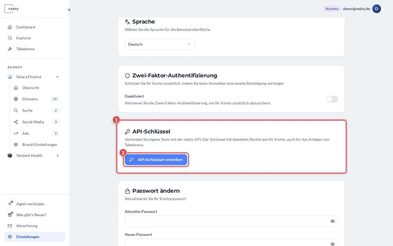Screen dimensions: 393x246
Task: Open Agent verbinden
Action: coord(30,204)
